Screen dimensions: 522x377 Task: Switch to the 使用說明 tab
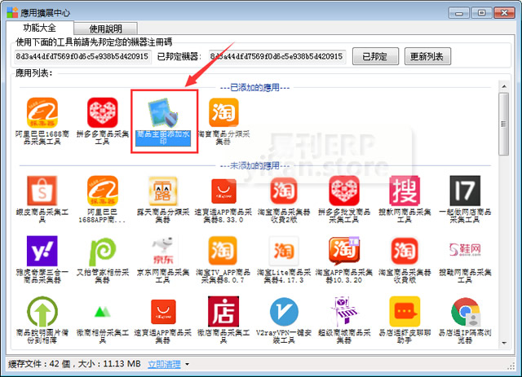(x=108, y=28)
